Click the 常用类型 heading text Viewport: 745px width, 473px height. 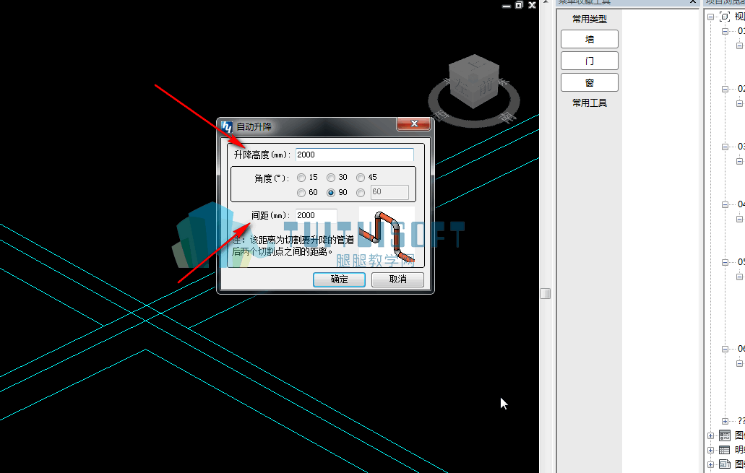point(590,19)
